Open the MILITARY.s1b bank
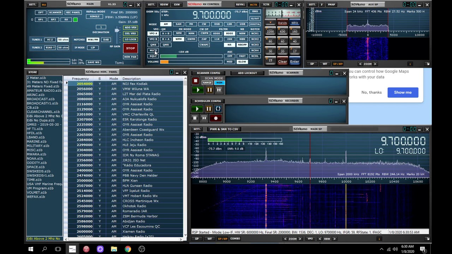The width and height of the screenshot is (452, 254). click(x=38, y=146)
